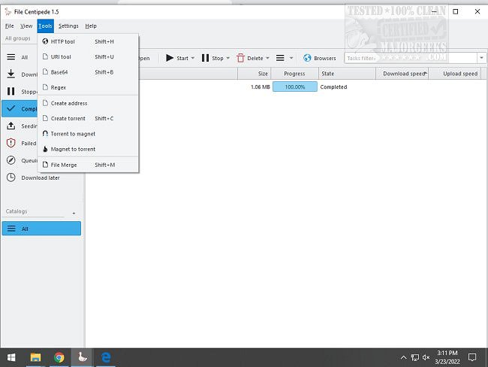Open File Explorer from the taskbar
Viewport: 488px width, 367px height.
coord(35,357)
